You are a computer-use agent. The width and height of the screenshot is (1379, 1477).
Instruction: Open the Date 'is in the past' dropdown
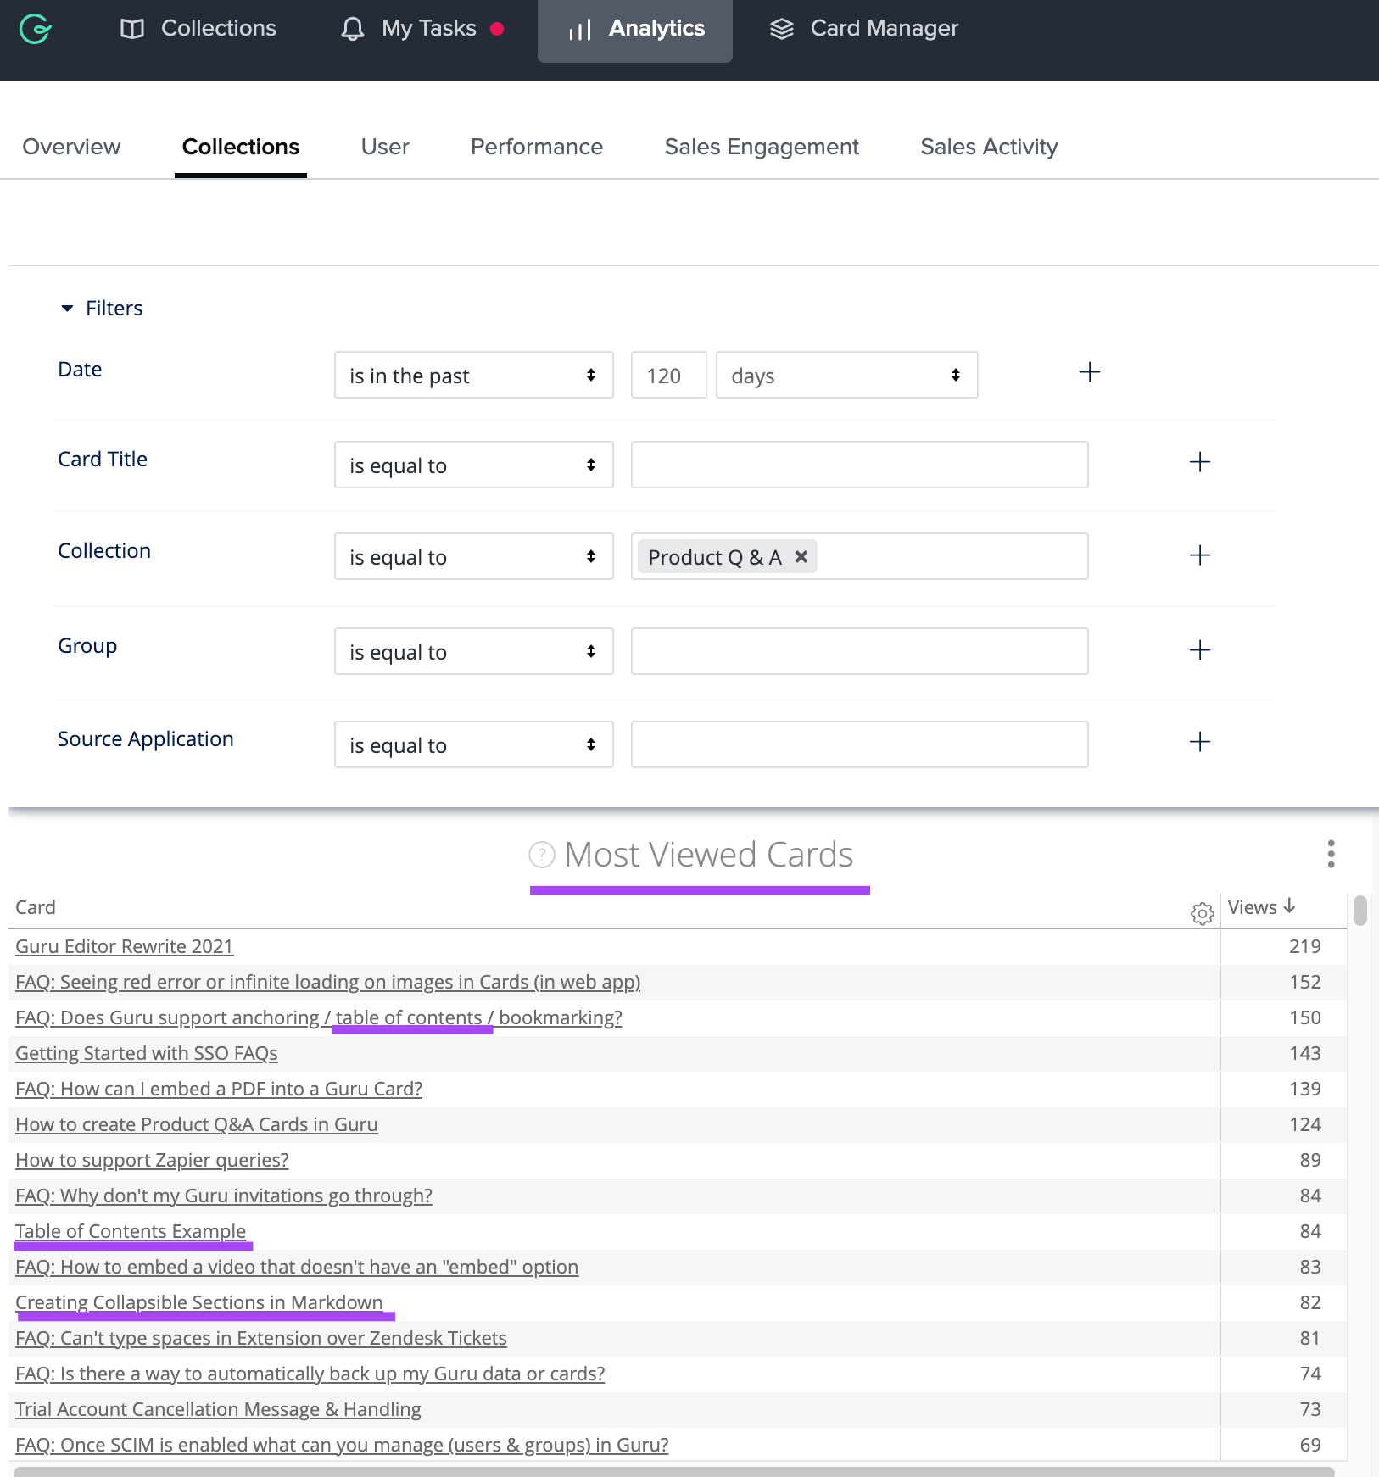[x=473, y=375]
